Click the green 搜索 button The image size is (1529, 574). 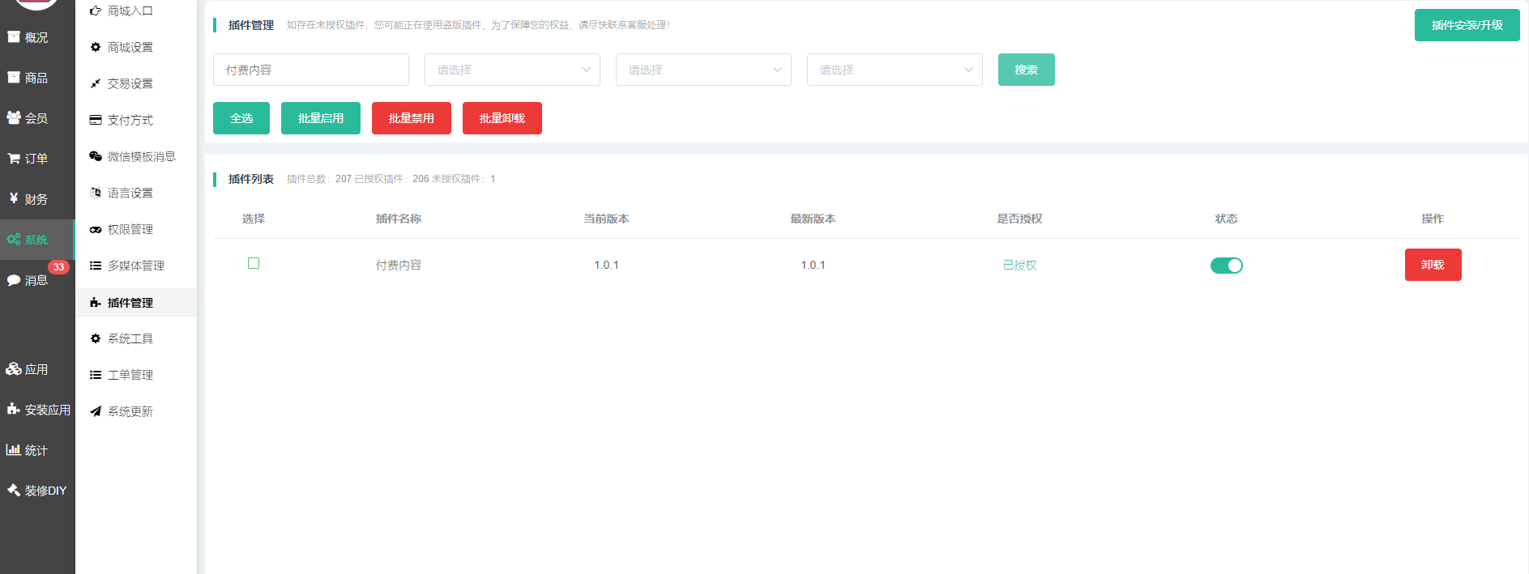1026,70
